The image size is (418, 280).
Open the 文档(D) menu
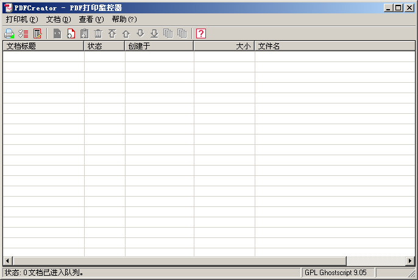tap(58, 19)
